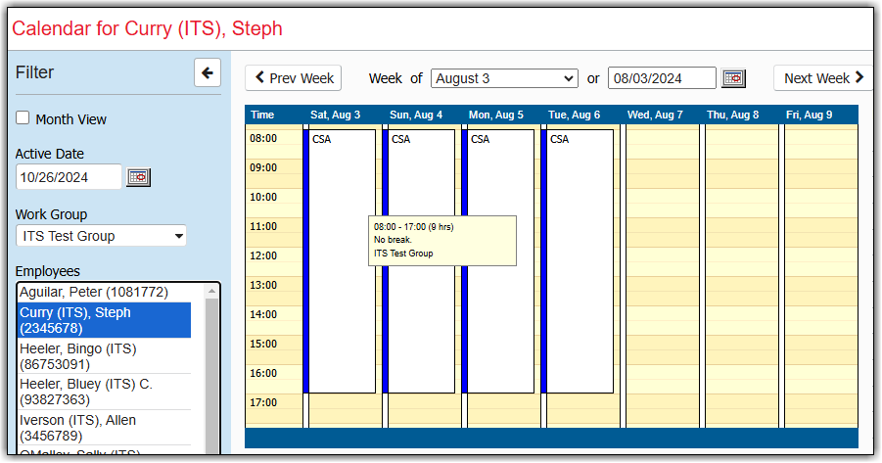The height and width of the screenshot is (463, 882).
Task: Open the Work Group dropdown
Action: click(101, 236)
